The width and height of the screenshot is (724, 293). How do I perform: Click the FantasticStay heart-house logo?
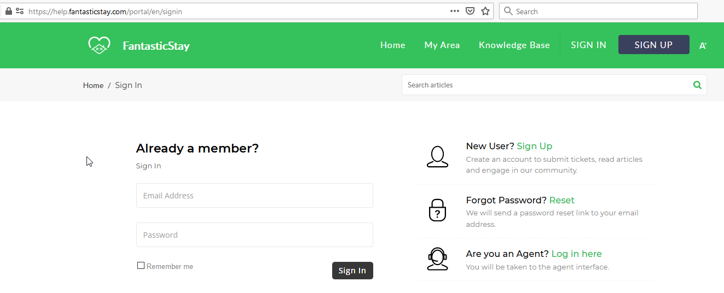click(x=99, y=45)
